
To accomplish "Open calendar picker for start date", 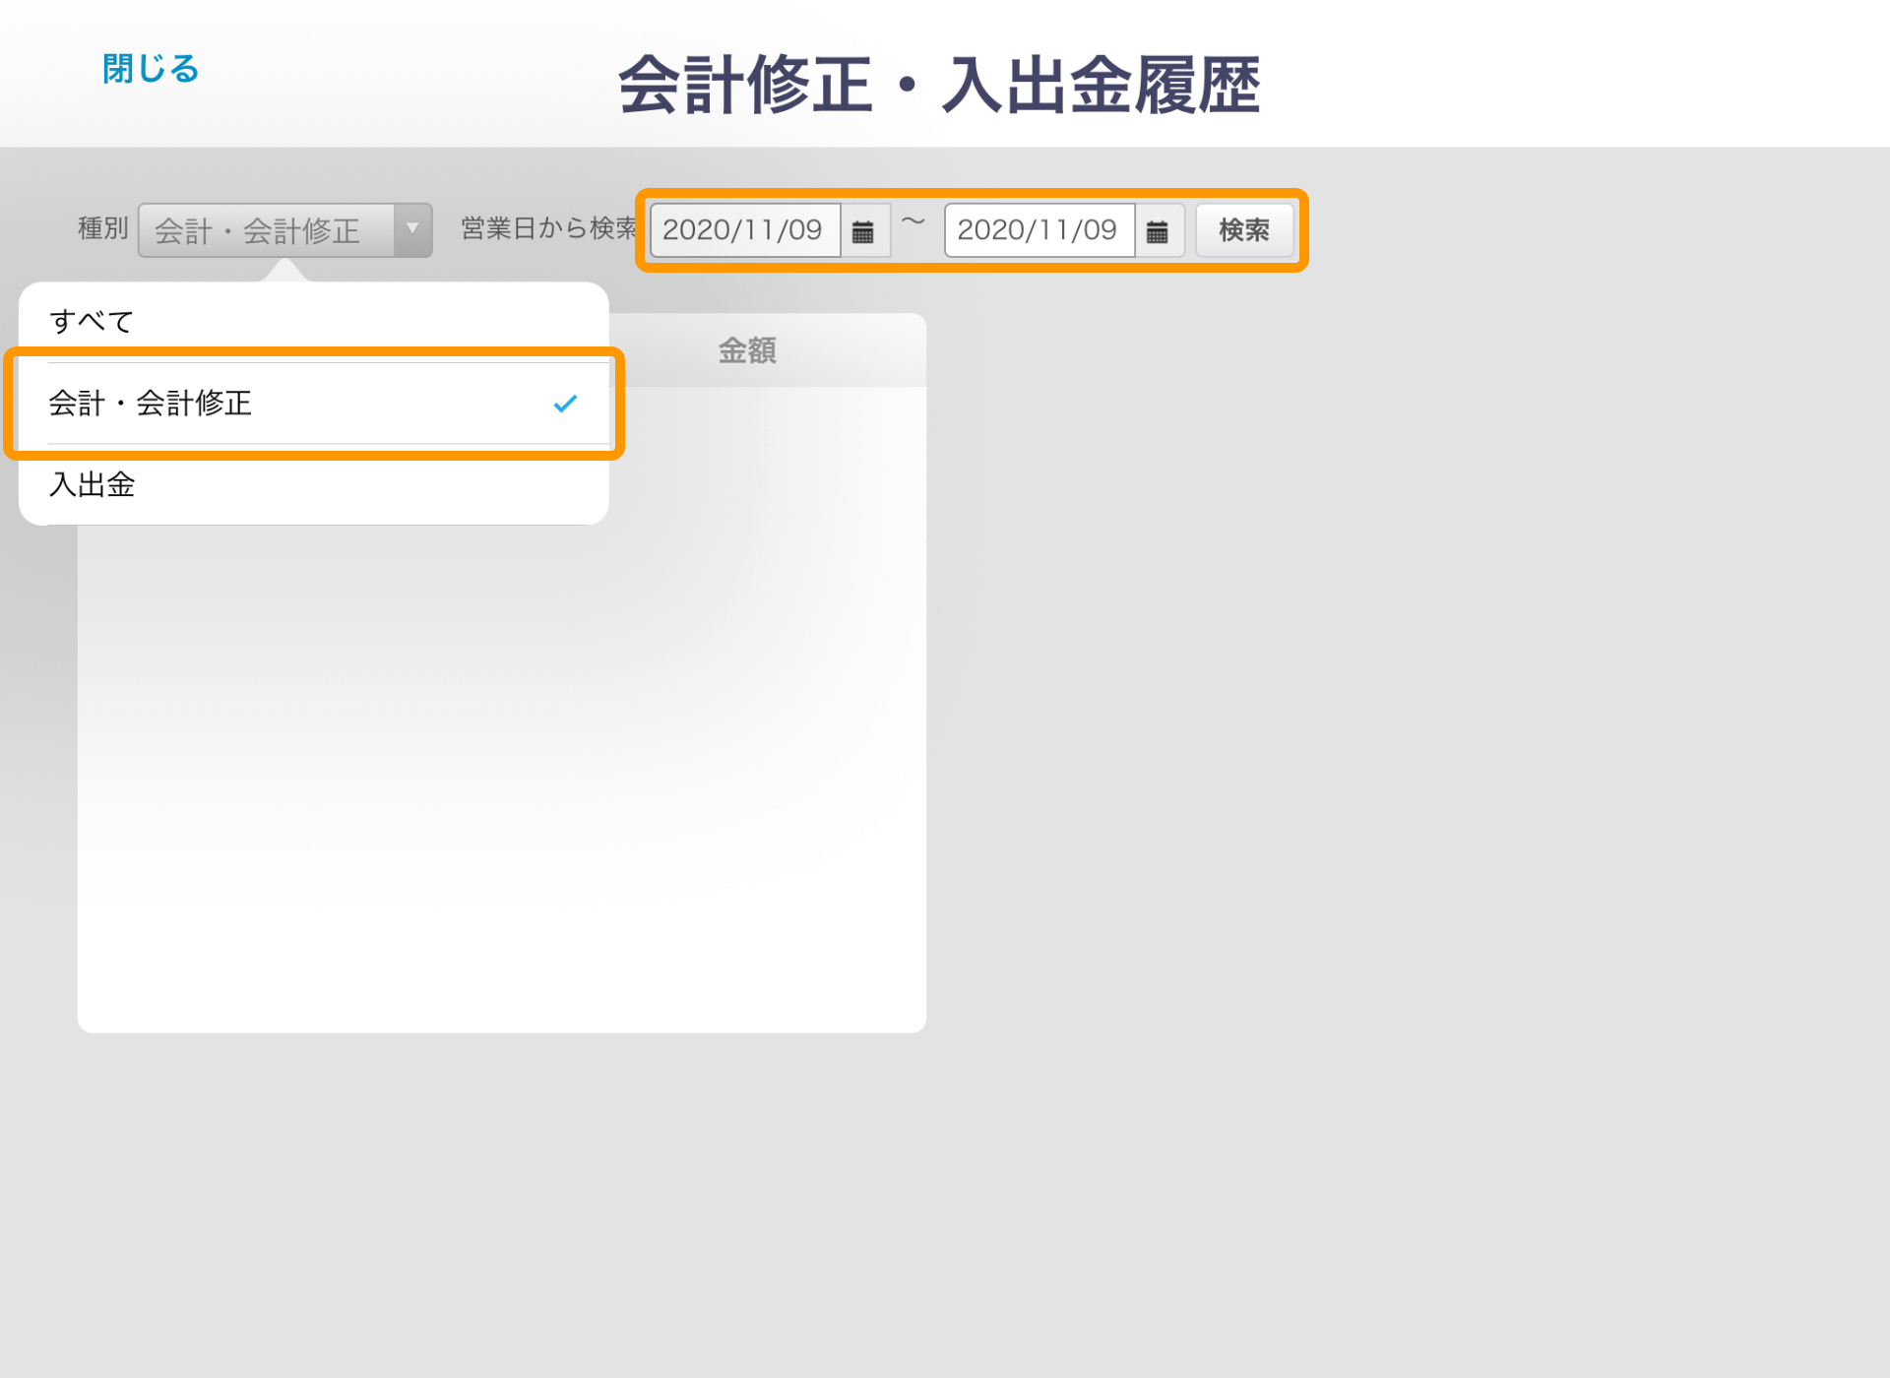I will coord(863,231).
